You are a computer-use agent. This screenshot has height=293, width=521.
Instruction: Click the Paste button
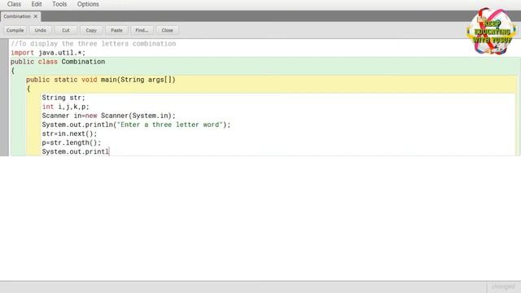(x=116, y=30)
